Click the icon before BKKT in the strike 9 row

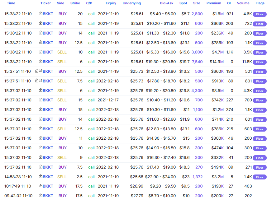tap(41, 157)
